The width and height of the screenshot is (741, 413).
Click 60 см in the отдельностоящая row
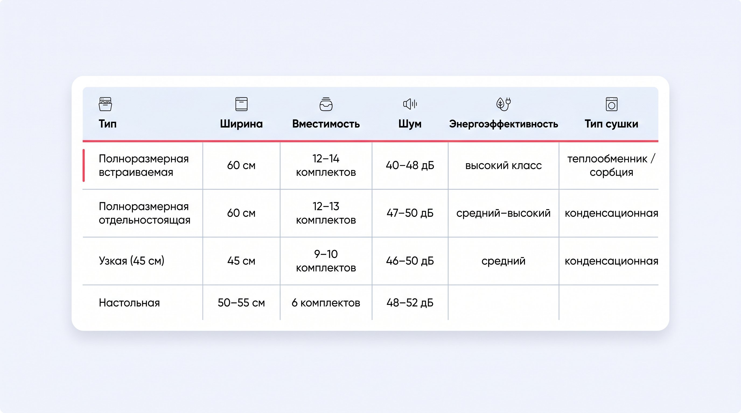(x=241, y=213)
